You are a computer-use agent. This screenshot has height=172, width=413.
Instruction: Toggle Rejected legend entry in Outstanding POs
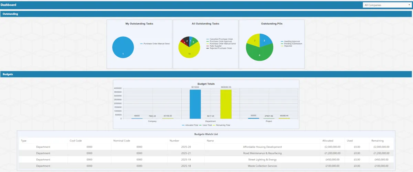click(286, 46)
